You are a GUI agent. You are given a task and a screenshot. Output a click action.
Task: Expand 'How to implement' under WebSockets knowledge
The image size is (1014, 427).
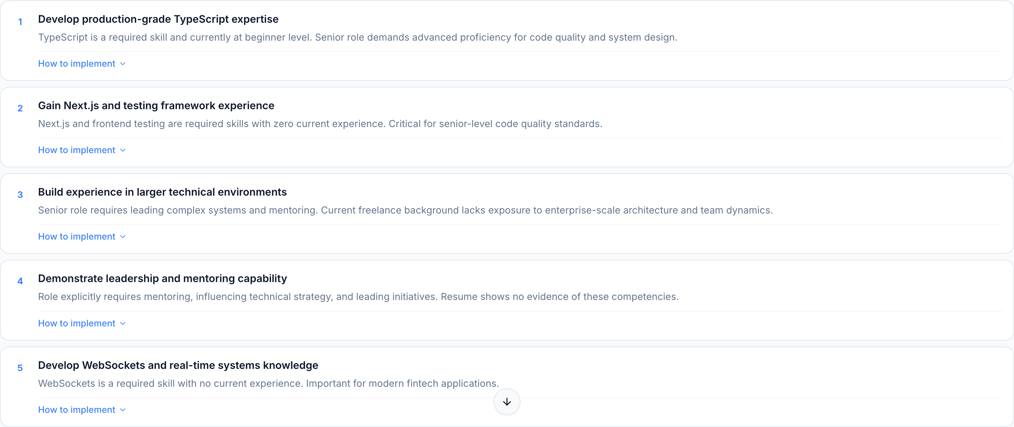(76, 409)
